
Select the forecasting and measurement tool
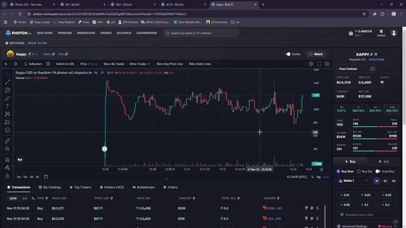click(x=7, y=122)
